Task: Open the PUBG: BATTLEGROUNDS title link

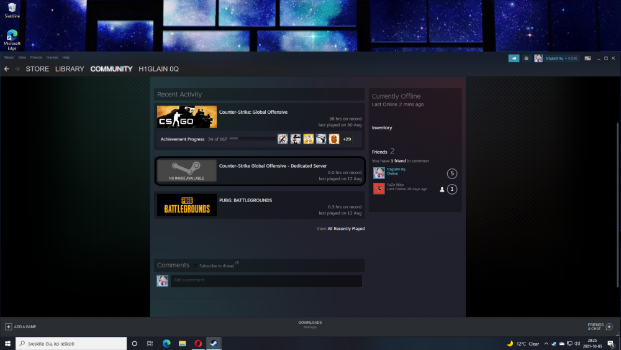Action: 245,200
